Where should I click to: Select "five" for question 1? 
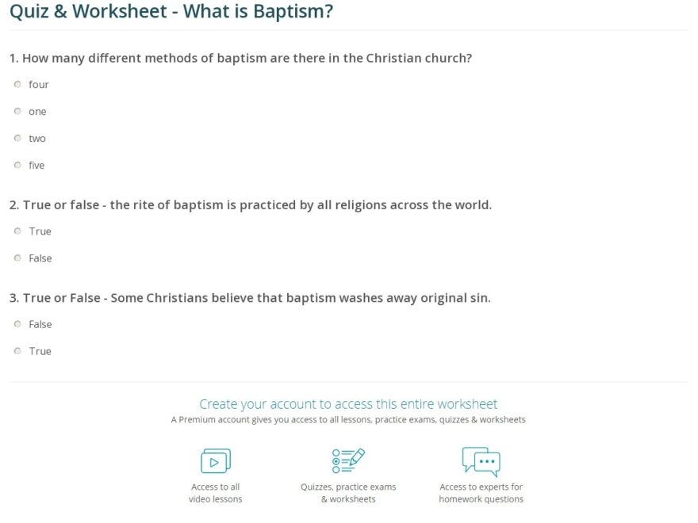[x=17, y=165]
